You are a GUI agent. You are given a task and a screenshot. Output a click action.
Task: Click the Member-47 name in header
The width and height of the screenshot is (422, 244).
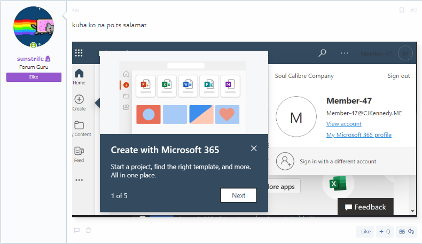(x=377, y=53)
